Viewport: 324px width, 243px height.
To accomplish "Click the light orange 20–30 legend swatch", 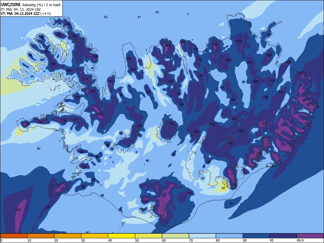I will [68, 236].
